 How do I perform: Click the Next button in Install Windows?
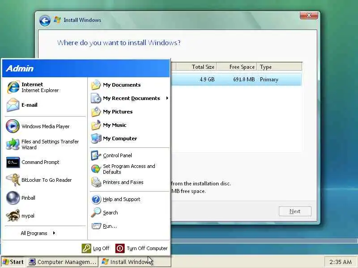pyautogui.click(x=295, y=211)
